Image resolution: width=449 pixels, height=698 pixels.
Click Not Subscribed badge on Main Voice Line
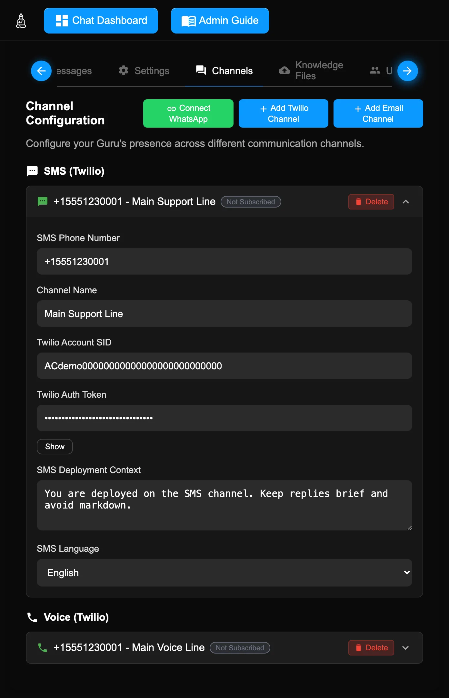click(240, 648)
